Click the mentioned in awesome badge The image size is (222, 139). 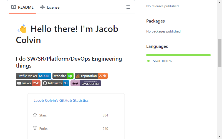pos(86,83)
